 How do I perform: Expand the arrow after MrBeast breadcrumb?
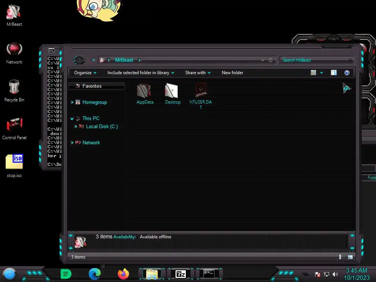tap(139, 60)
